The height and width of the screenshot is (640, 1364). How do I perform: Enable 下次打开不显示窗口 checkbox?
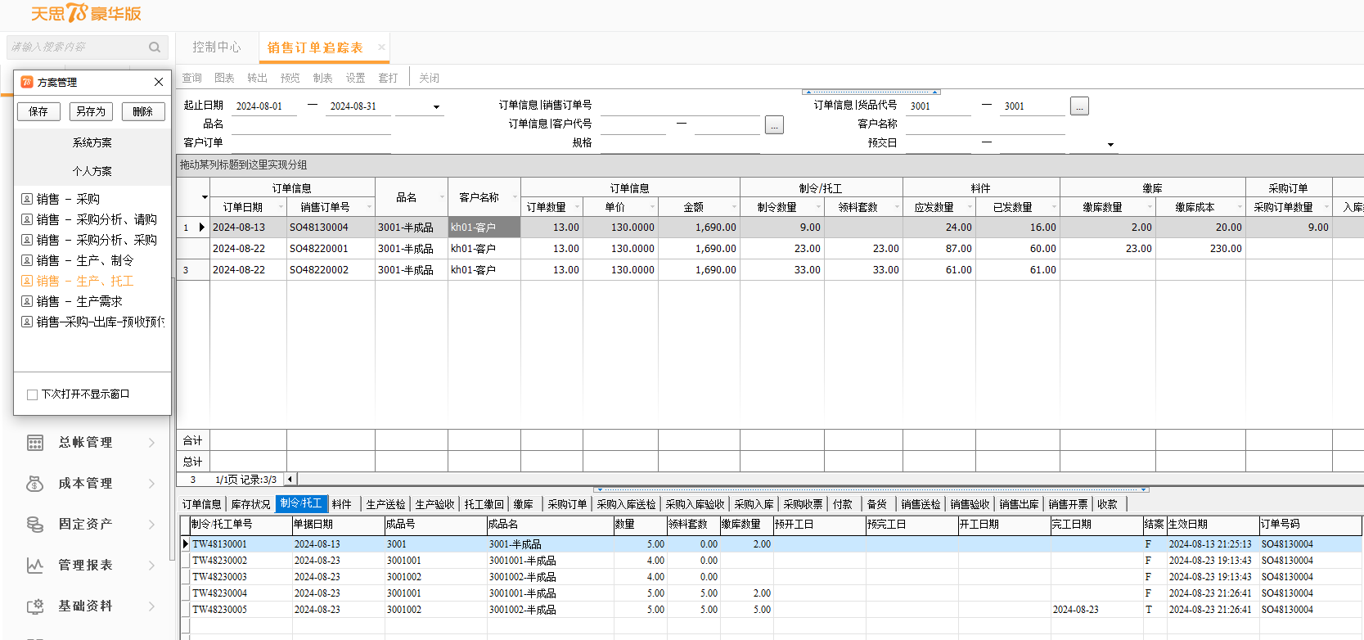pos(33,394)
